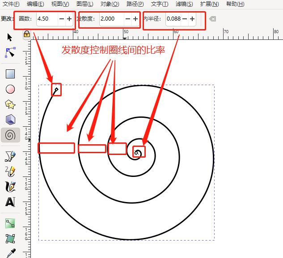Select the Text tool
Image resolution: width=283 pixels, height=258 pixels.
click(x=10, y=202)
